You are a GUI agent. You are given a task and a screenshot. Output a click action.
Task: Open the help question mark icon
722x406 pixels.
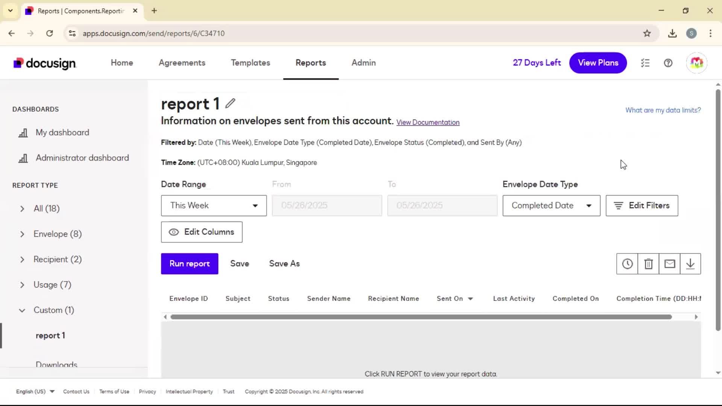668,63
